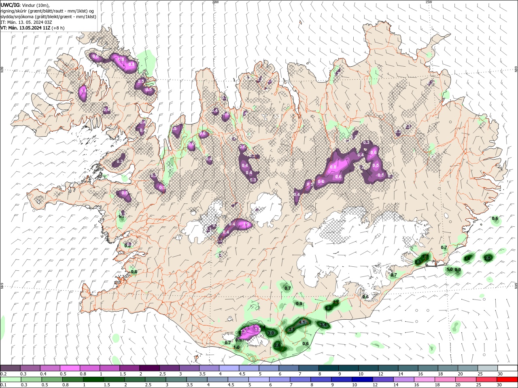Click the rain value "2.6" near the south tip

[x=277, y=346]
